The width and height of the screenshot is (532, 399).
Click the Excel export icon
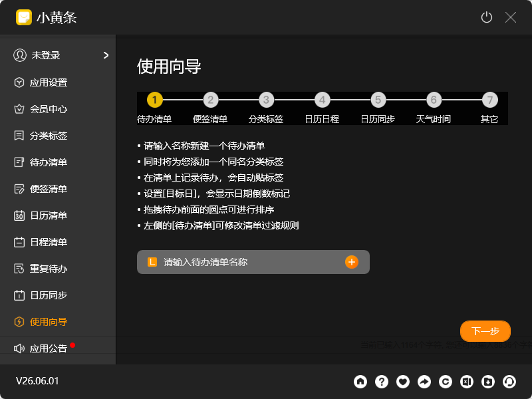click(467, 381)
